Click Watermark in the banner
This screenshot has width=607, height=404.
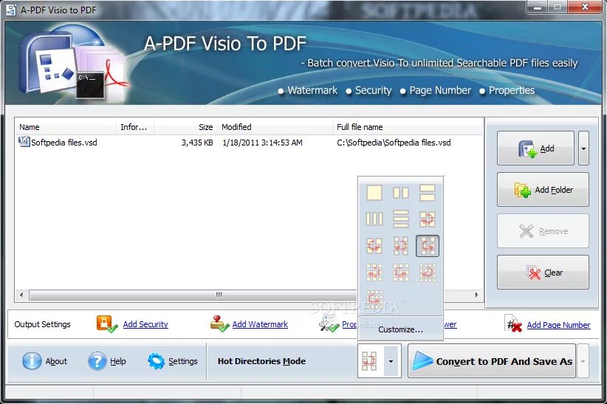click(x=312, y=90)
